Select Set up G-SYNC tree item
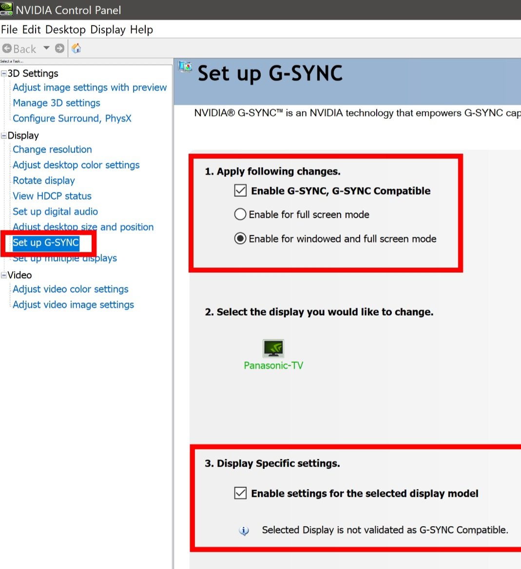521x569 pixels. coord(46,243)
